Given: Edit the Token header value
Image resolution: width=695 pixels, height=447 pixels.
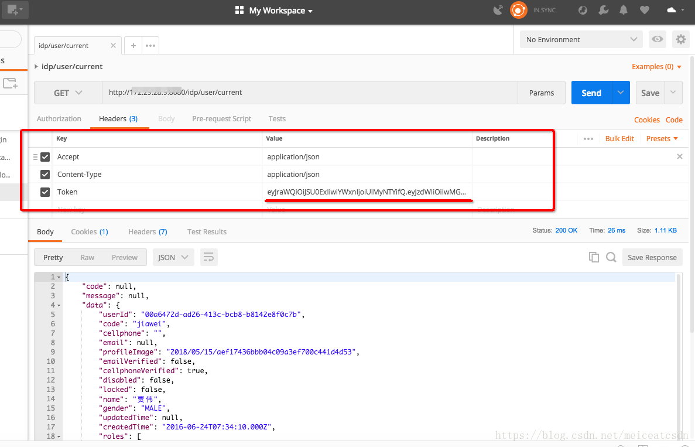Looking at the screenshot, I should (367, 192).
